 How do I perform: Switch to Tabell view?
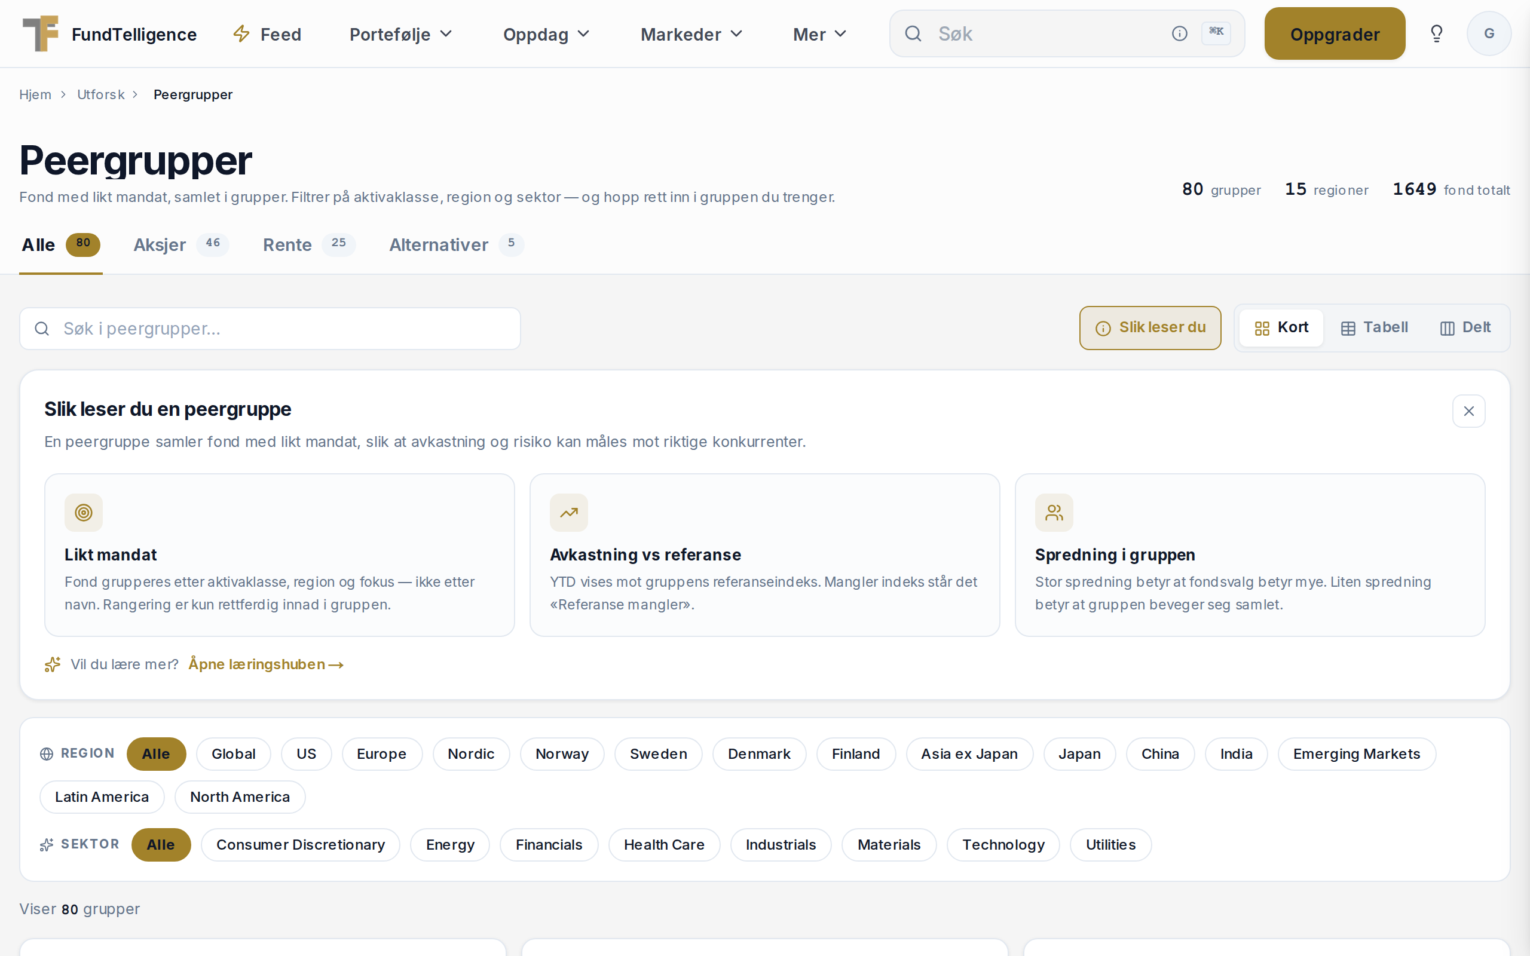[1375, 327]
